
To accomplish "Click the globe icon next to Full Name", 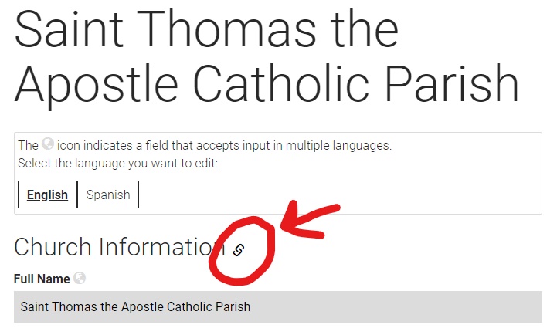I will [79, 279].
